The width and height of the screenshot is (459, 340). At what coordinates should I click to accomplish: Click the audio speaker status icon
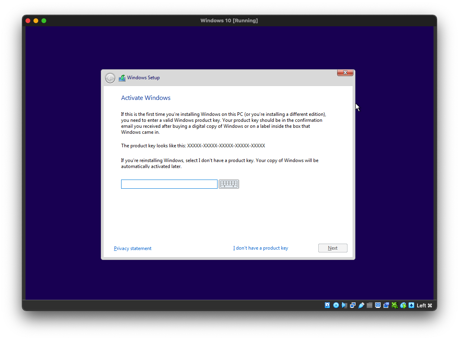(x=344, y=305)
